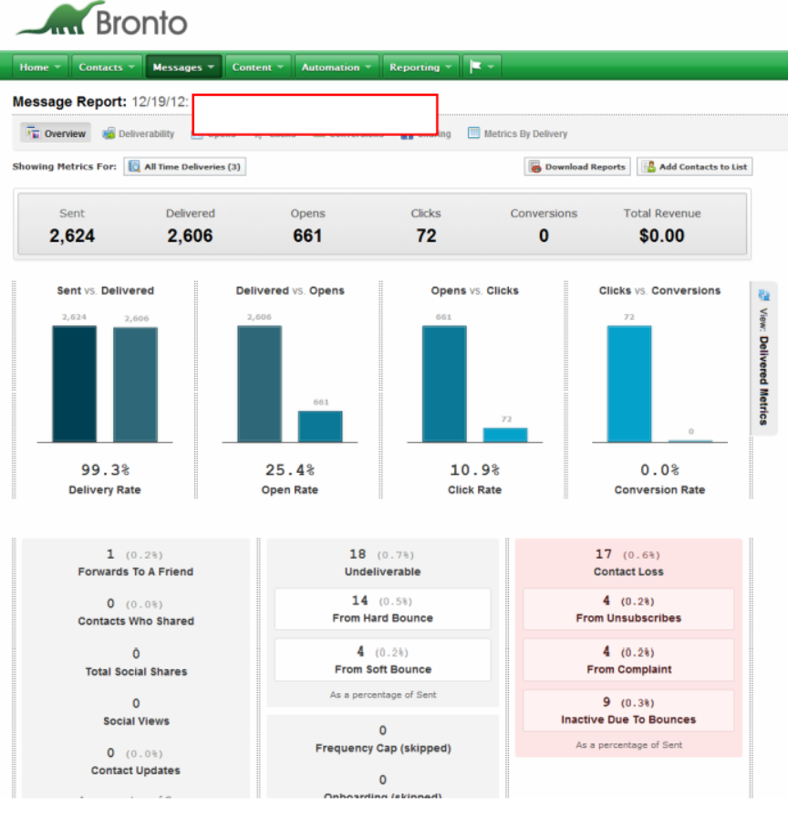Expand the Reporting menu
788x819 pixels.
point(421,67)
